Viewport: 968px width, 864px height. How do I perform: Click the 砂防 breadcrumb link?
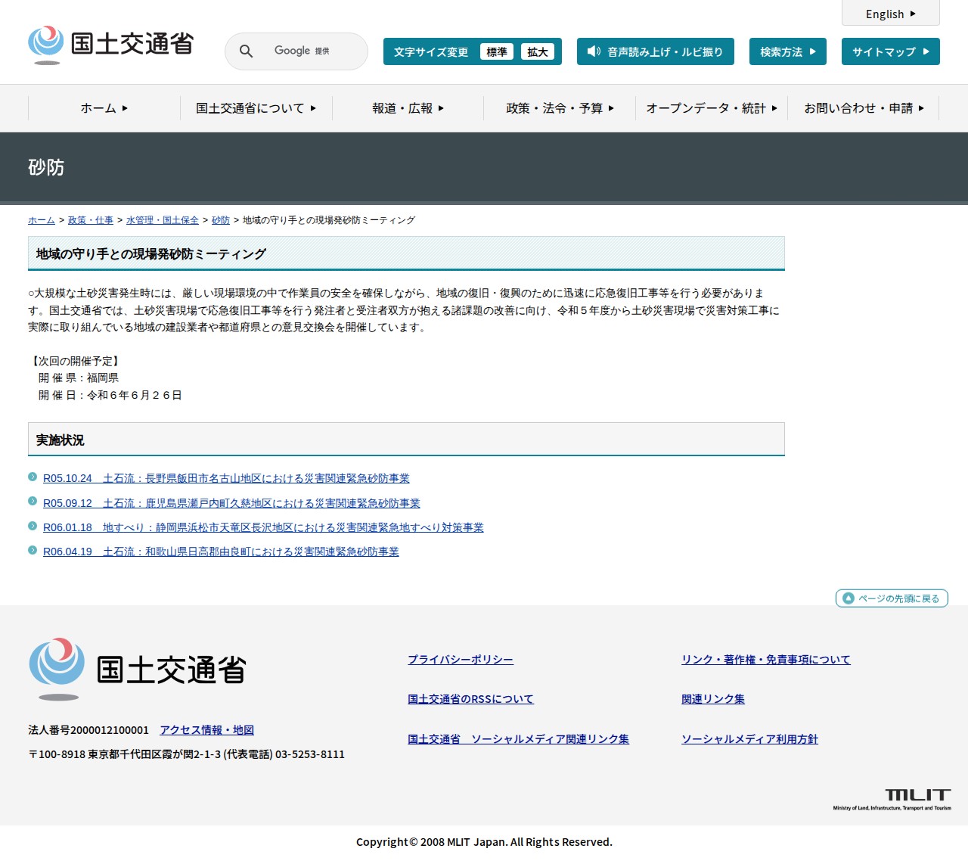point(221,220)
